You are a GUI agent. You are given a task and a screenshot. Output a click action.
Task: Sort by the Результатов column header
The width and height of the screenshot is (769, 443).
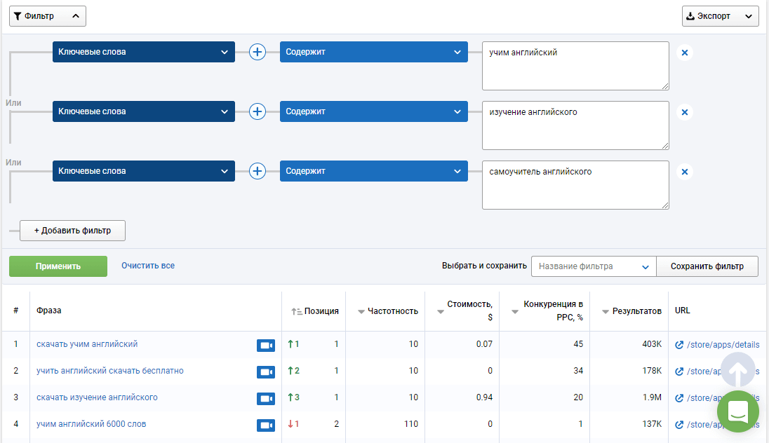631,311
